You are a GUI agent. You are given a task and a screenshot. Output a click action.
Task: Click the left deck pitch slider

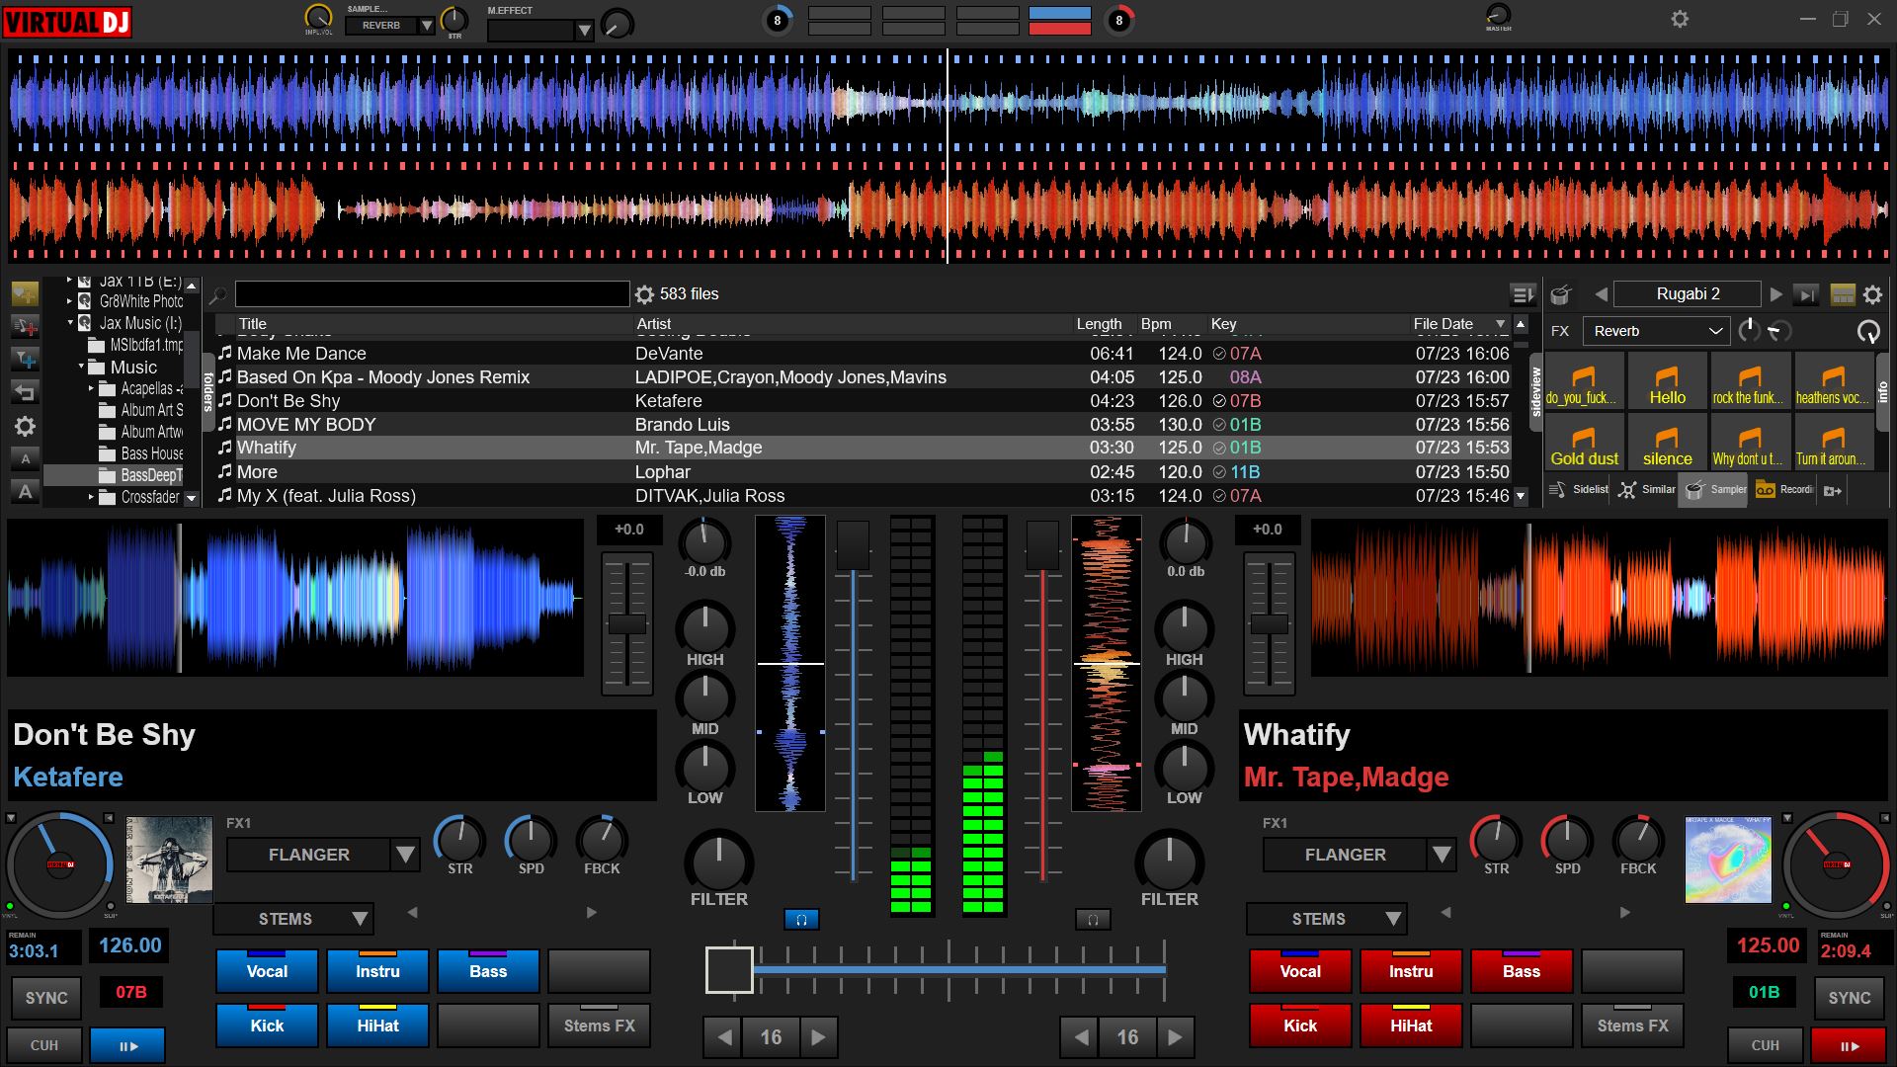(x=626, y=624)
